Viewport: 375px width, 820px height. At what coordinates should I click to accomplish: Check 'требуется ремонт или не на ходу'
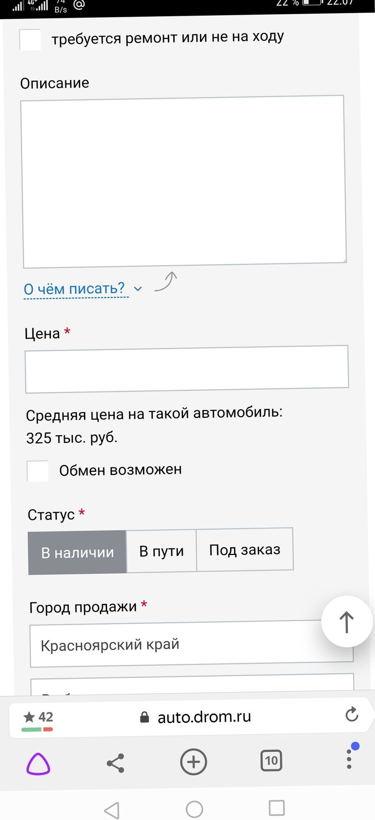coord(30,40)
